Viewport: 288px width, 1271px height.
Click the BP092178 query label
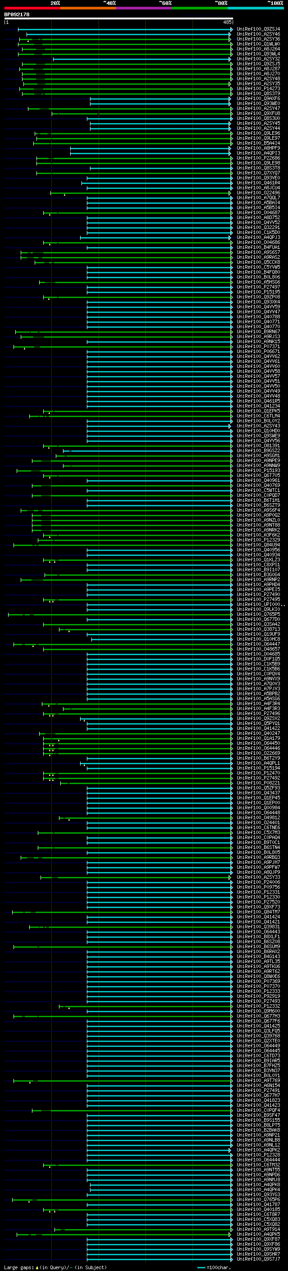point(17,15)
